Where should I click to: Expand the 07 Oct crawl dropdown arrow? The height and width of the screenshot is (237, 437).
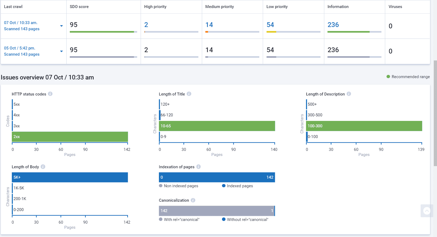click(61, 26)
